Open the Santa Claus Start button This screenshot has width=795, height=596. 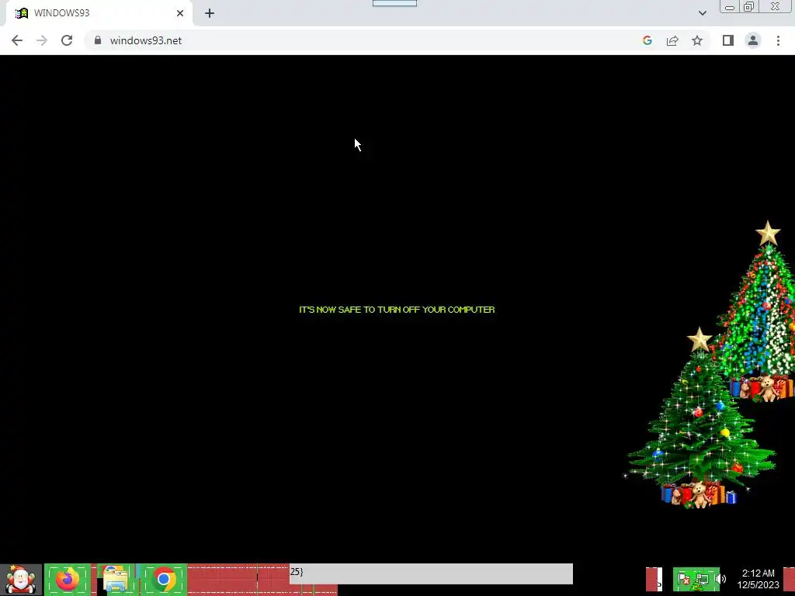[21, 580]
